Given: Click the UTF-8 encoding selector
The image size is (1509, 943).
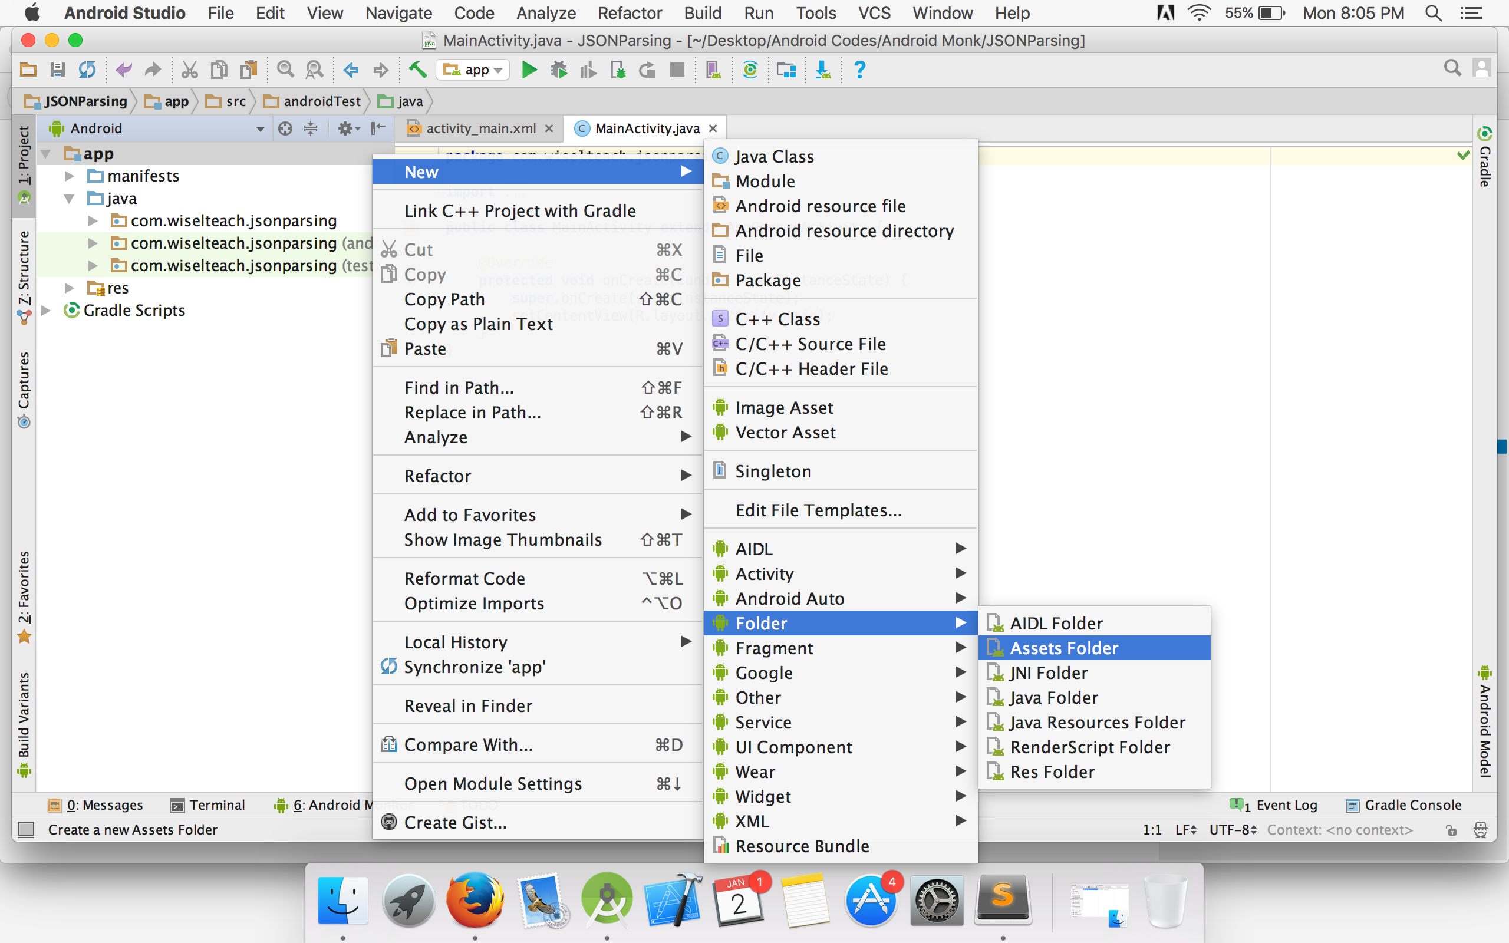Looking at the screenshot, I should click(1233, 830).
